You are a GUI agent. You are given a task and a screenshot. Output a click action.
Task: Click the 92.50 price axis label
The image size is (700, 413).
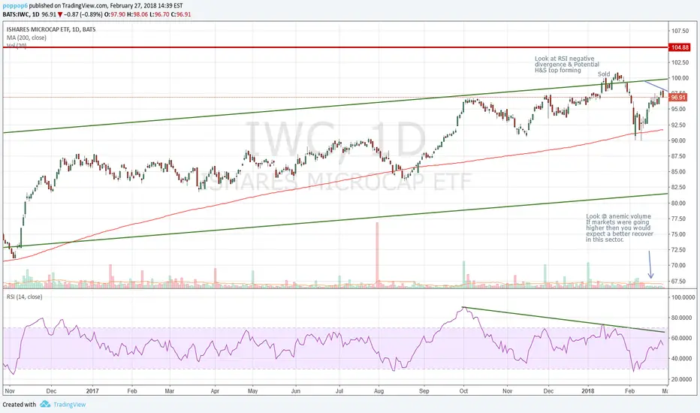coord(680,125)
